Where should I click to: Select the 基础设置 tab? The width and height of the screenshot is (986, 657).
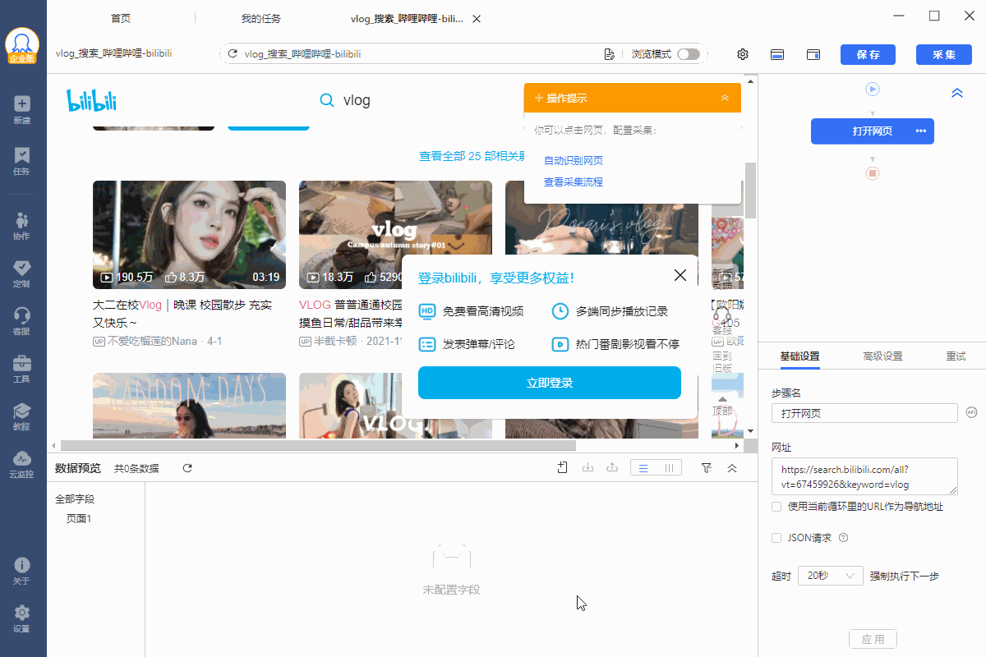[x=799, y=356]
